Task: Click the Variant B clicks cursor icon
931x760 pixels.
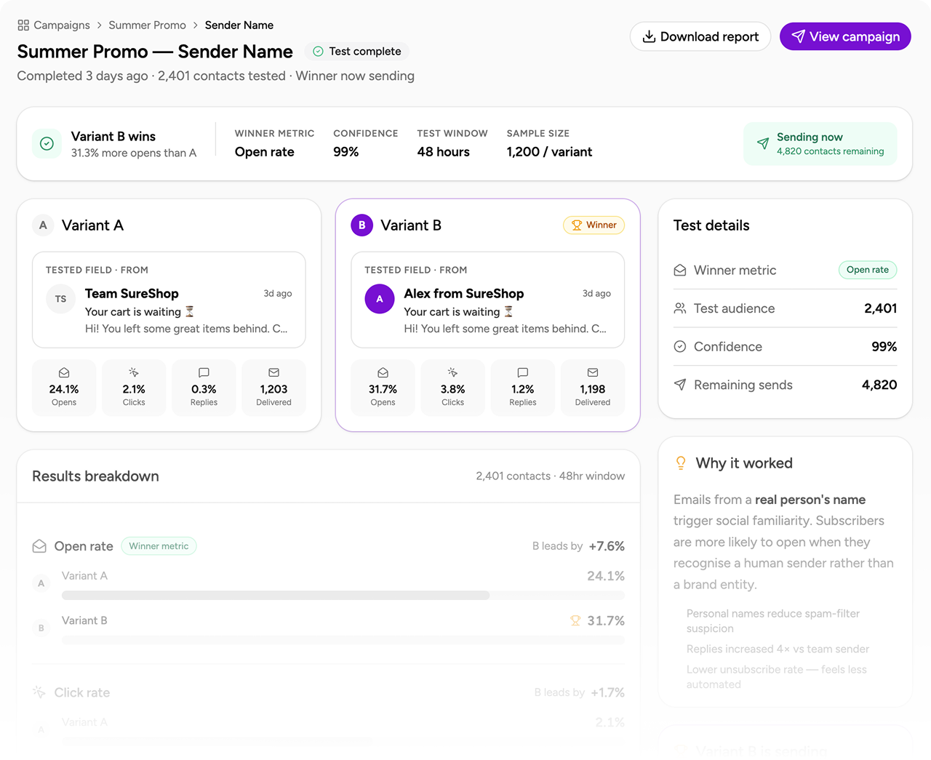Action: pos(452,372)
